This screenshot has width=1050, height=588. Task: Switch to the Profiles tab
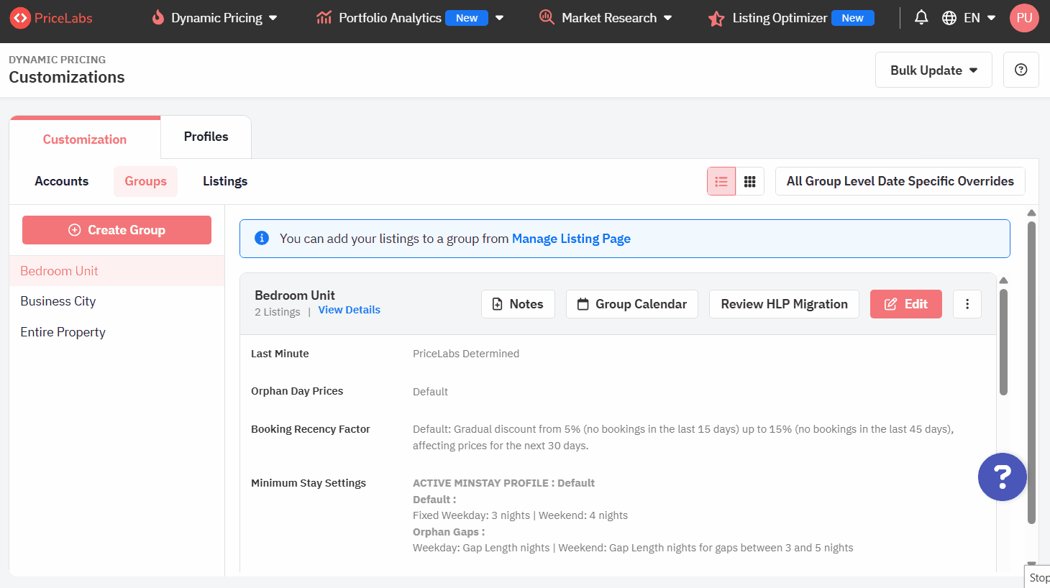pos(206,137)
